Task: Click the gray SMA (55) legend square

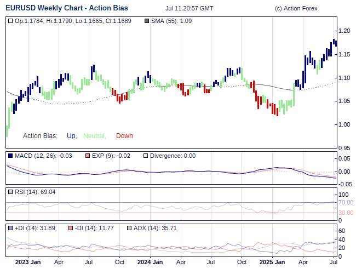Action: (146, 21)
